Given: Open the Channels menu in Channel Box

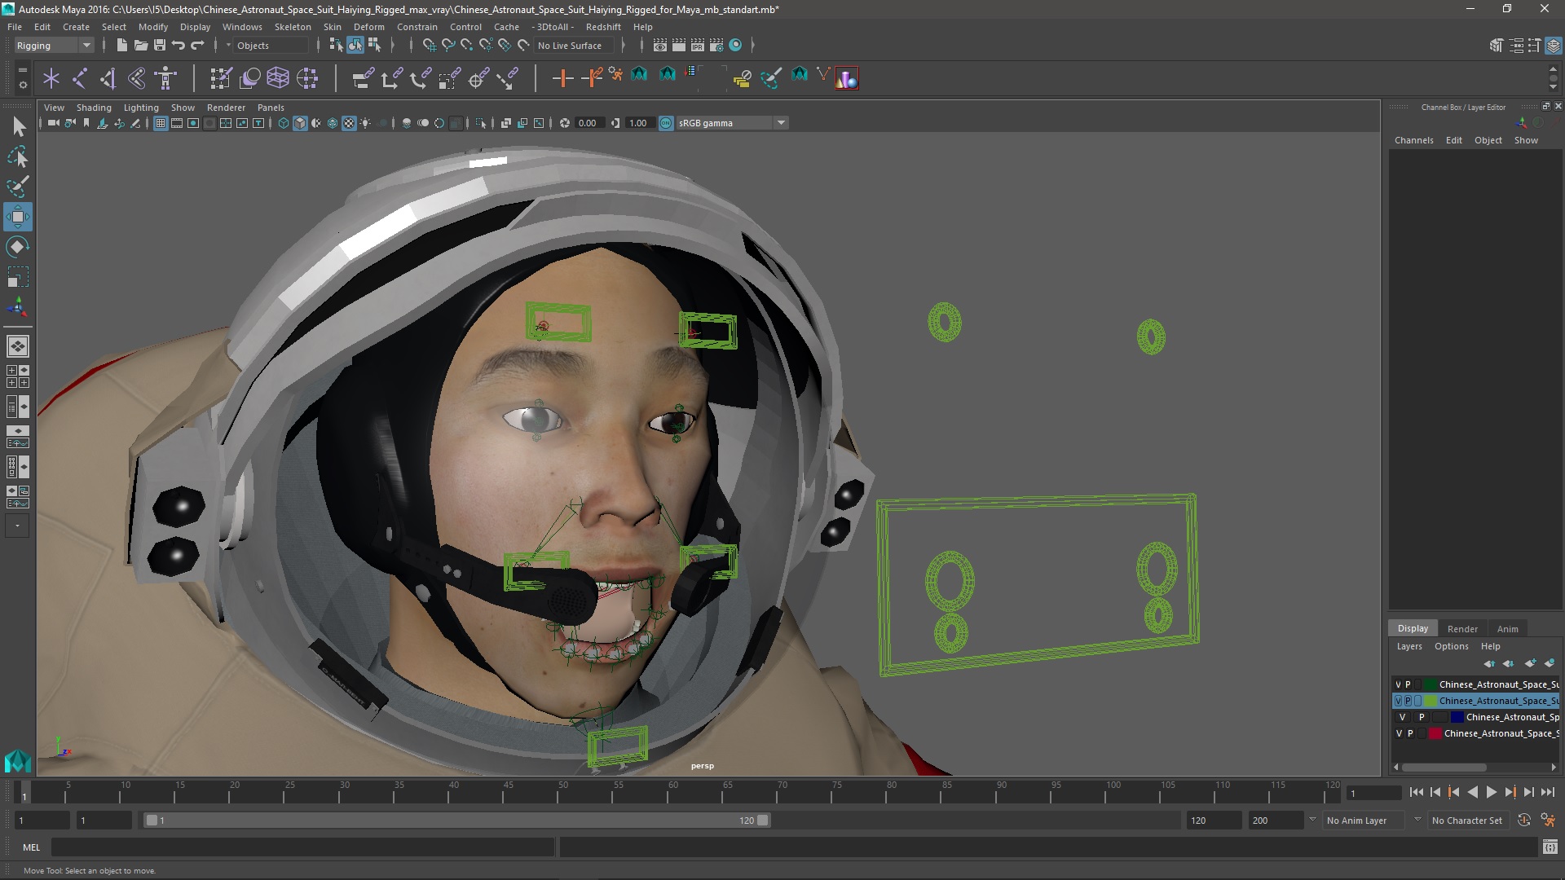Looking at the screenshot, I should [1413, 140].
